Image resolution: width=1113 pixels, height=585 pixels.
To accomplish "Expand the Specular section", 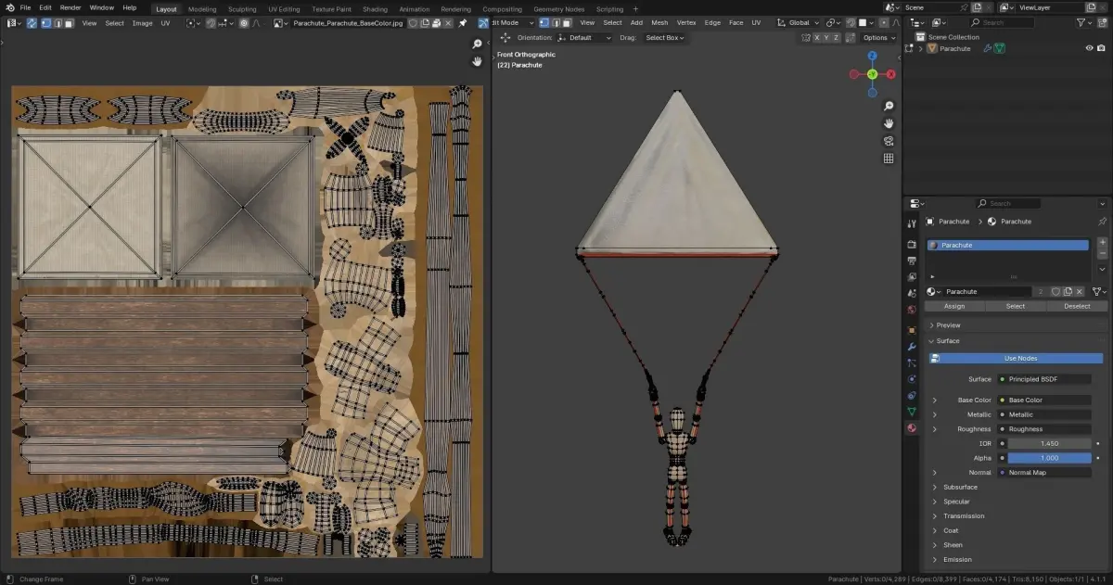I will point(934,502).
